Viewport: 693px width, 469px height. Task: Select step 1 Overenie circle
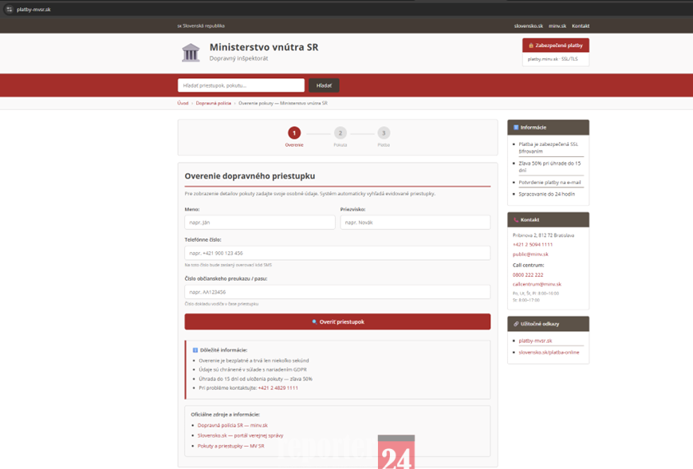coord(294,133)
